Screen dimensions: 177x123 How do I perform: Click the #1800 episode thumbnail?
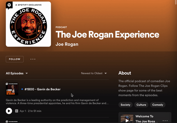click(12, 89)
